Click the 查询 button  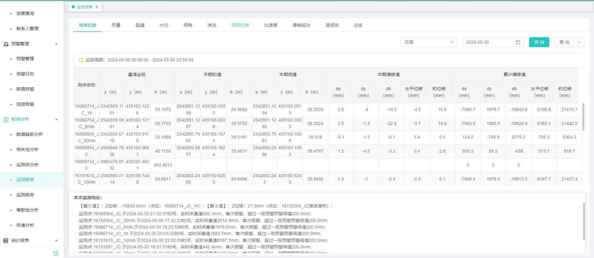[539, 42]
